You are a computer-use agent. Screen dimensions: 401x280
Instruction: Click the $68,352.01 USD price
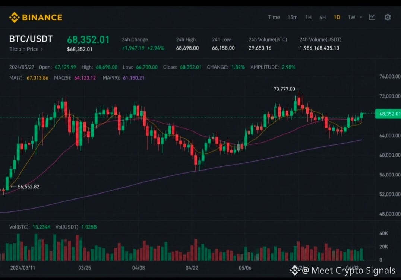79,49
